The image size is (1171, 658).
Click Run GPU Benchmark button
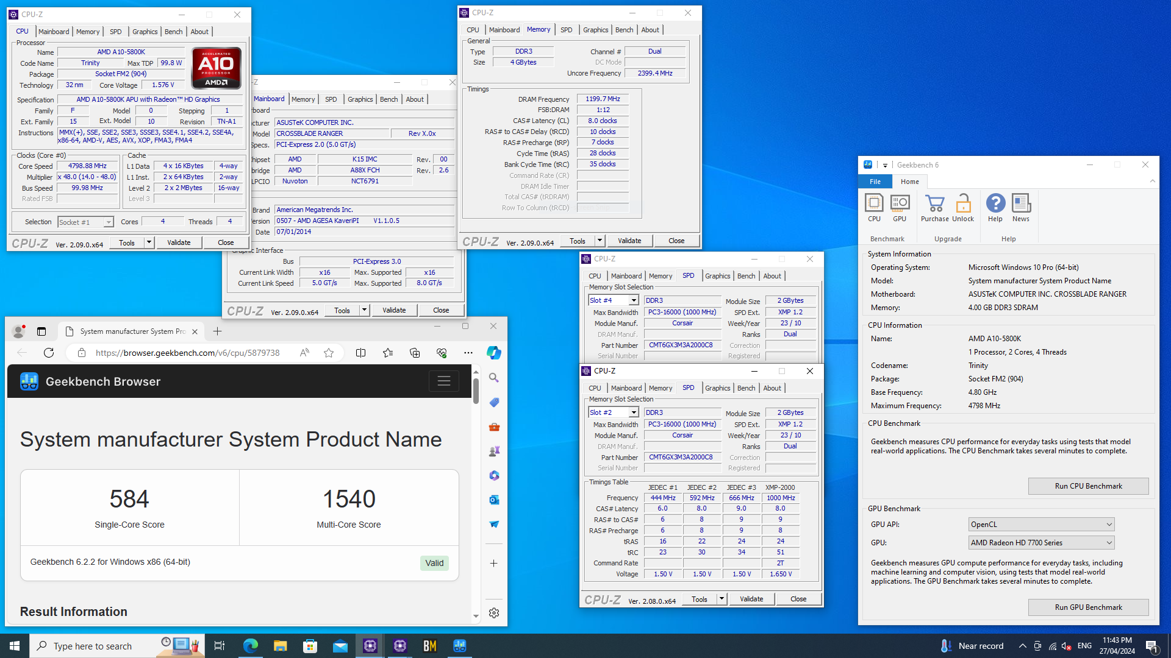pos(1088,607)
